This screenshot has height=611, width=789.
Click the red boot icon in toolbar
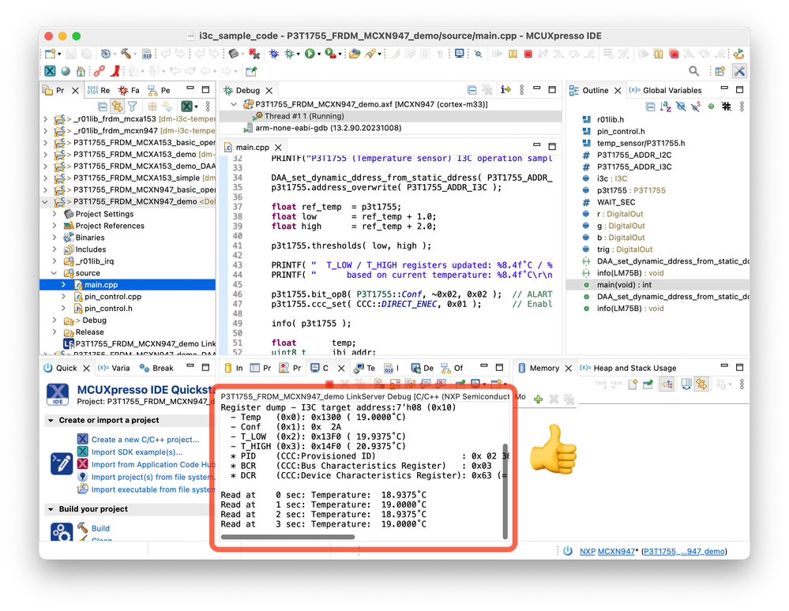coord(115,71)
